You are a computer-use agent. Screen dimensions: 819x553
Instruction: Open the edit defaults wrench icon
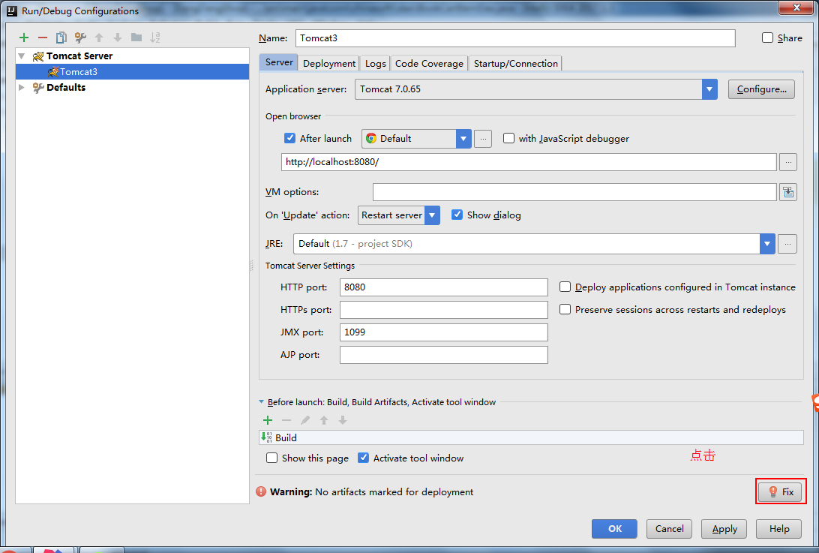point(80,37)
